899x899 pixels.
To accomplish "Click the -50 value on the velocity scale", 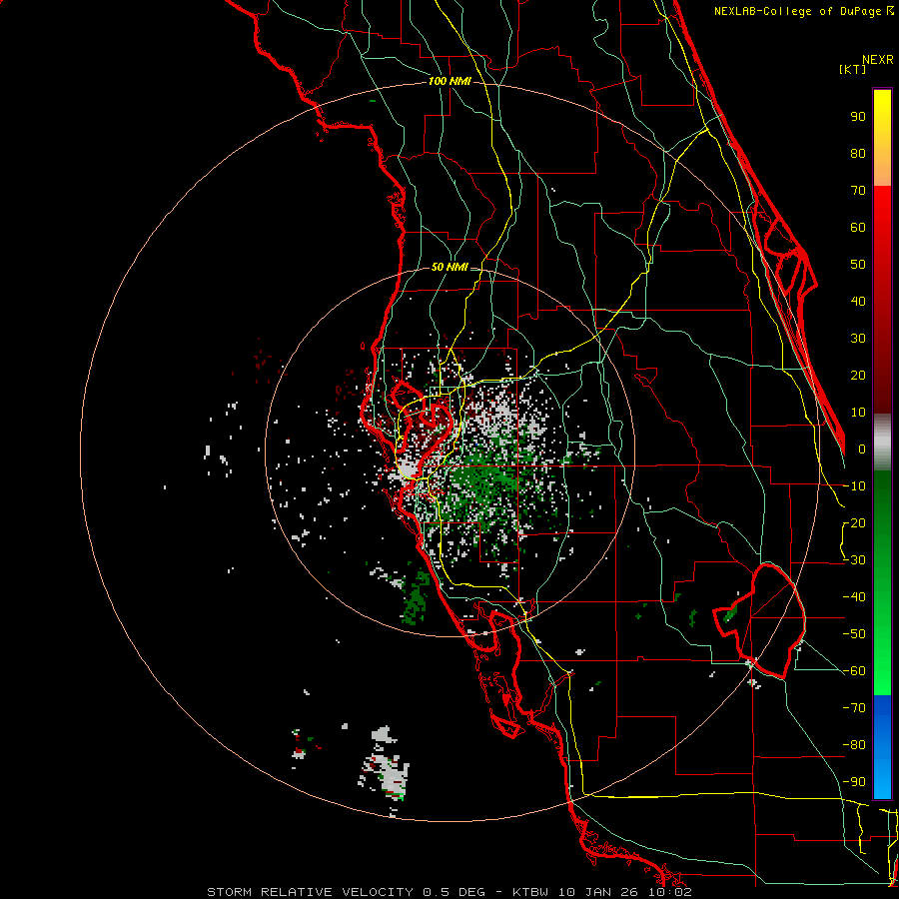I will (x=854, y=634).
